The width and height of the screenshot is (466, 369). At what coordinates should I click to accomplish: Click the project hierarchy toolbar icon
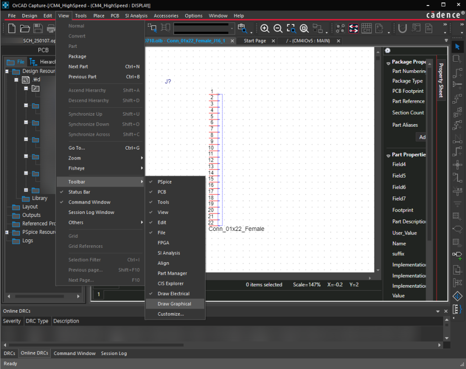coord(318,28)
